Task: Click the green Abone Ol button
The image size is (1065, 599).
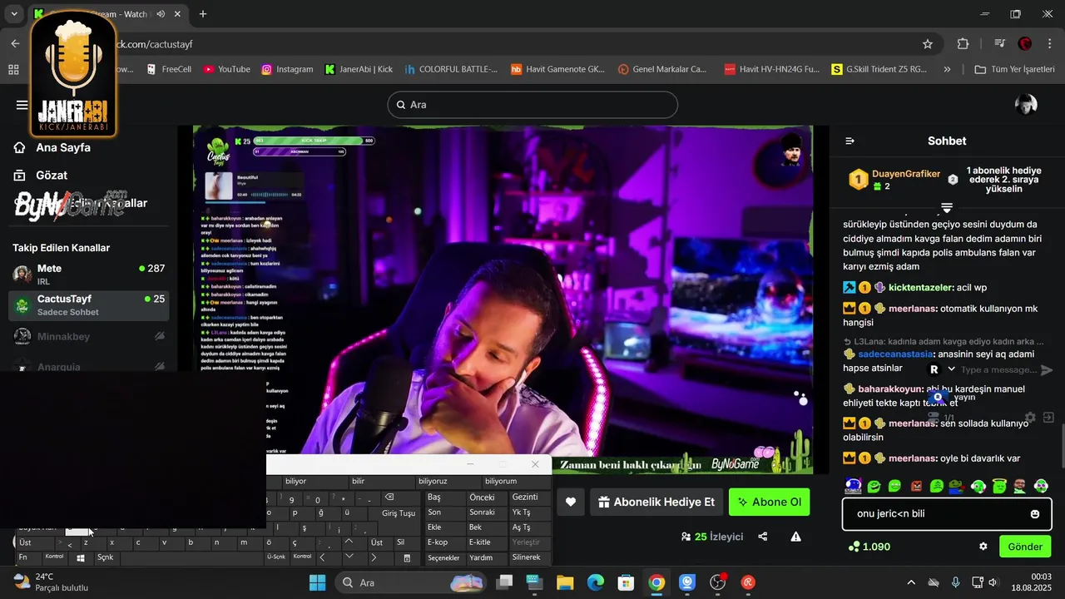Action: pyautogui.click(x=769, y=502)
